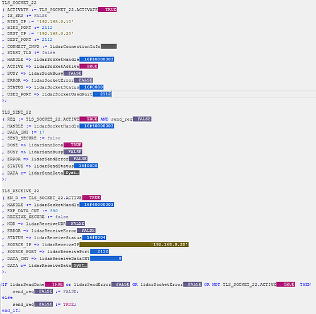
Task: Click the lidarSocketUsedPort 2112 value
Action: pyautogui.click(x=102, y=94)
